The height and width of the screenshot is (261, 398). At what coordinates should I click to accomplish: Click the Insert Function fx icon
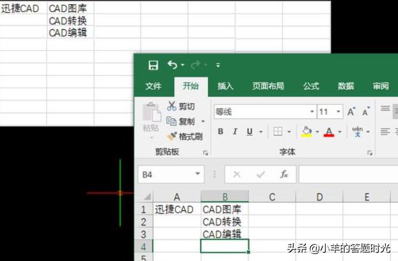pyautogui.click(x=284, y=174)
